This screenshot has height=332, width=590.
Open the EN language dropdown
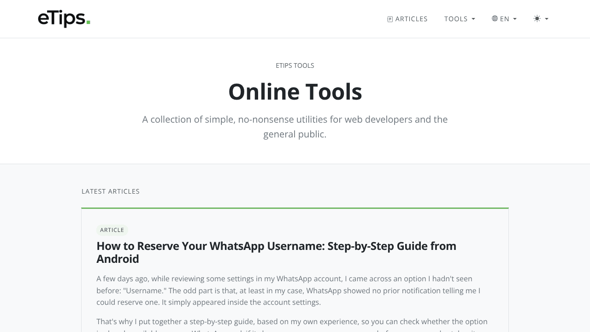point(504,19)
